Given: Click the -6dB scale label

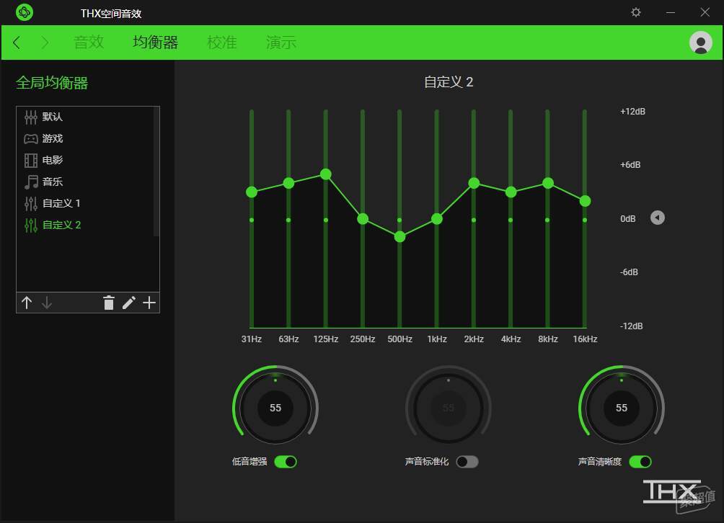Looking at the screenshot, I should [629, 272].
